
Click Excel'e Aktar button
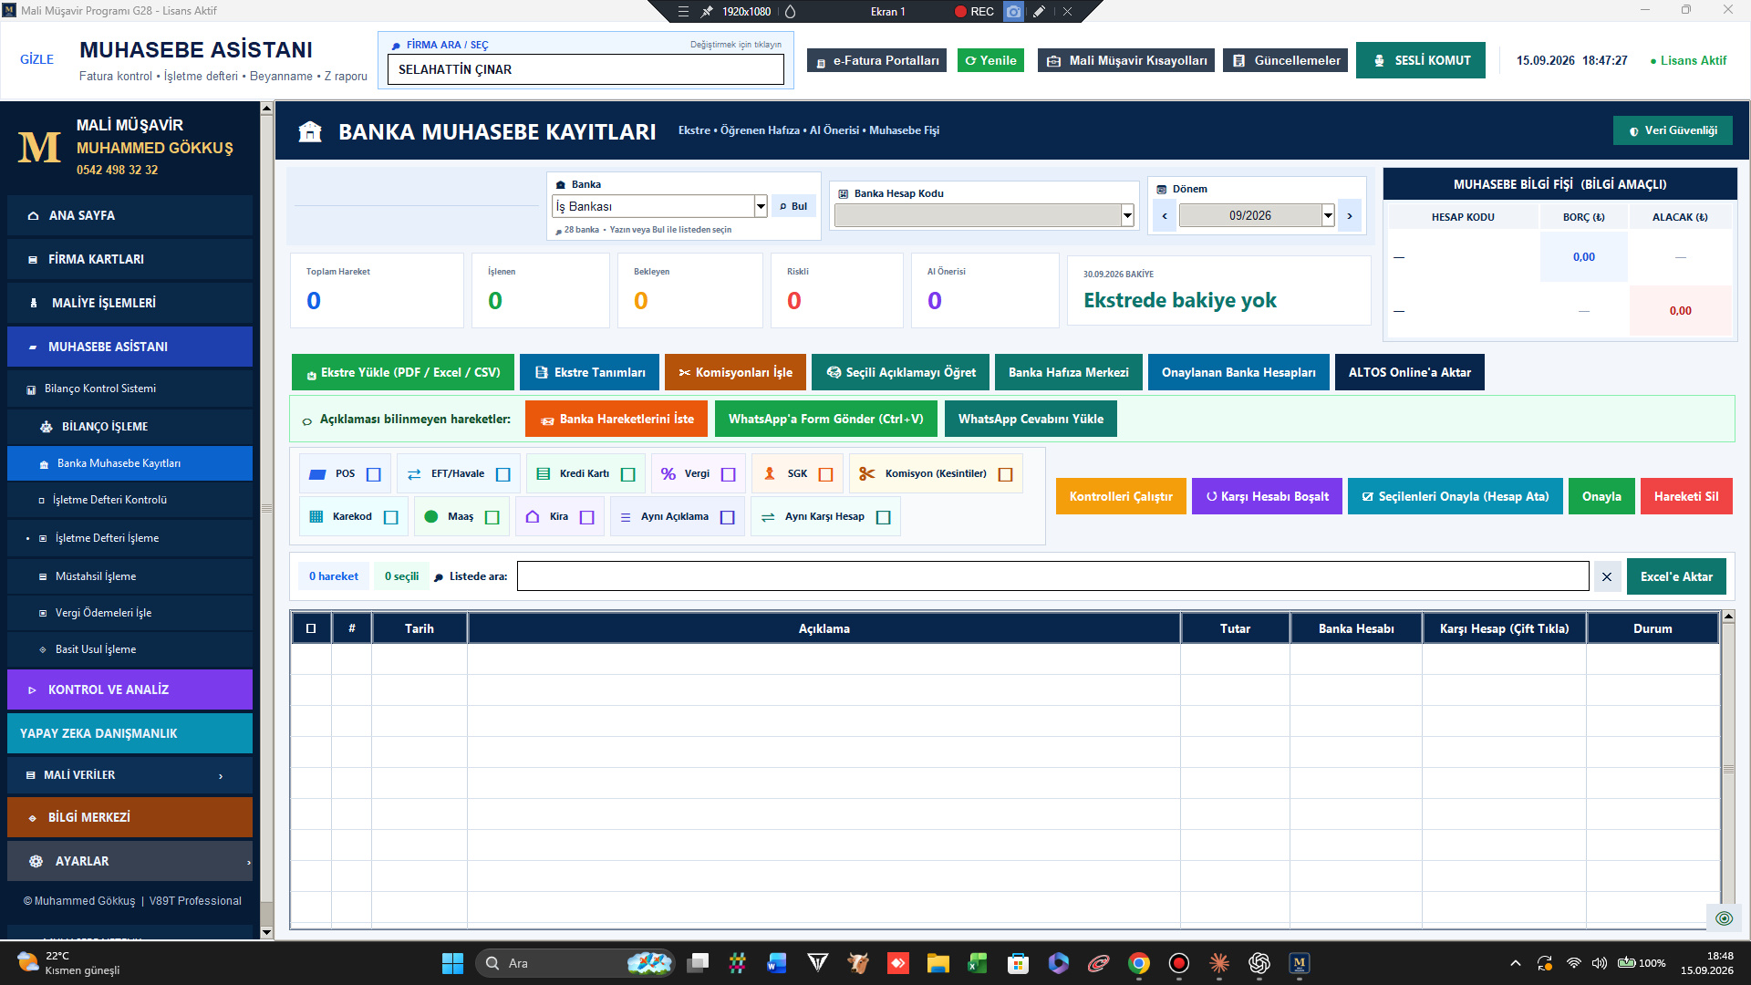point(1676,576)
